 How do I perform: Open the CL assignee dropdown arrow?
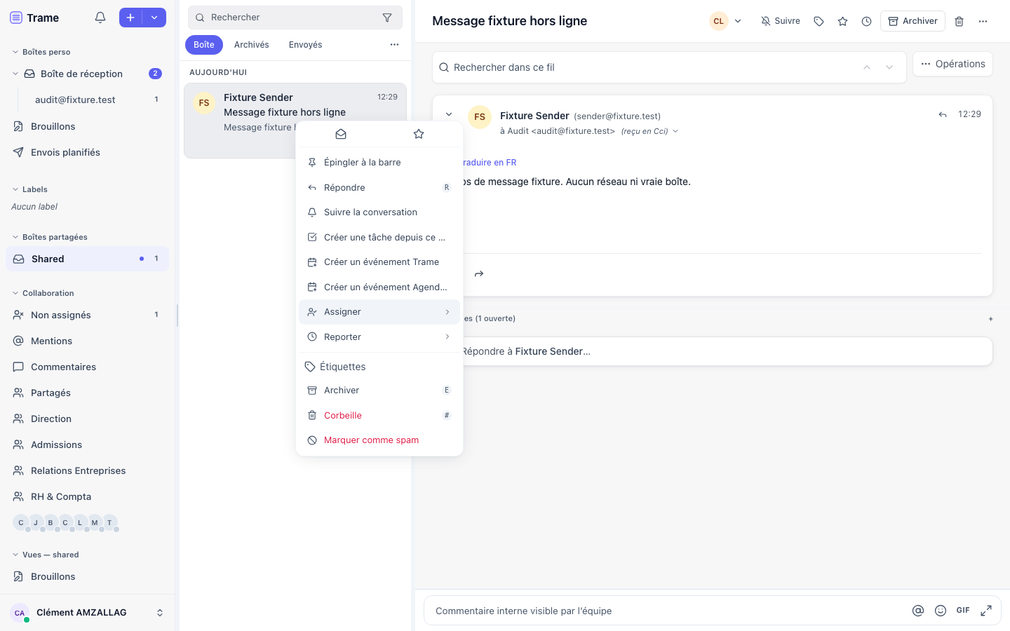click(x=738, y=21)
